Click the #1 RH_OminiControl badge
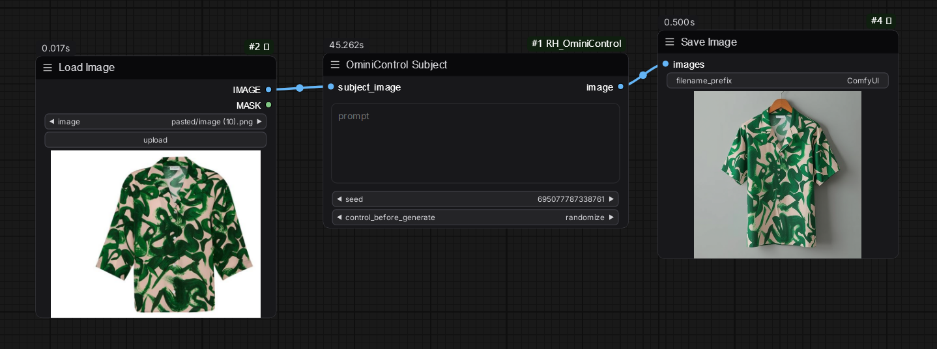The image size is (937, 349). [577, 44]
